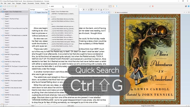Go back in left editor history
Viewport: 190px width, 107px height.
[x=31, y=12]
